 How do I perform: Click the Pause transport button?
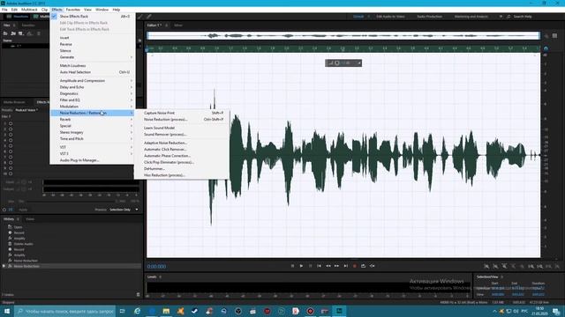click(x=310, y=266)
